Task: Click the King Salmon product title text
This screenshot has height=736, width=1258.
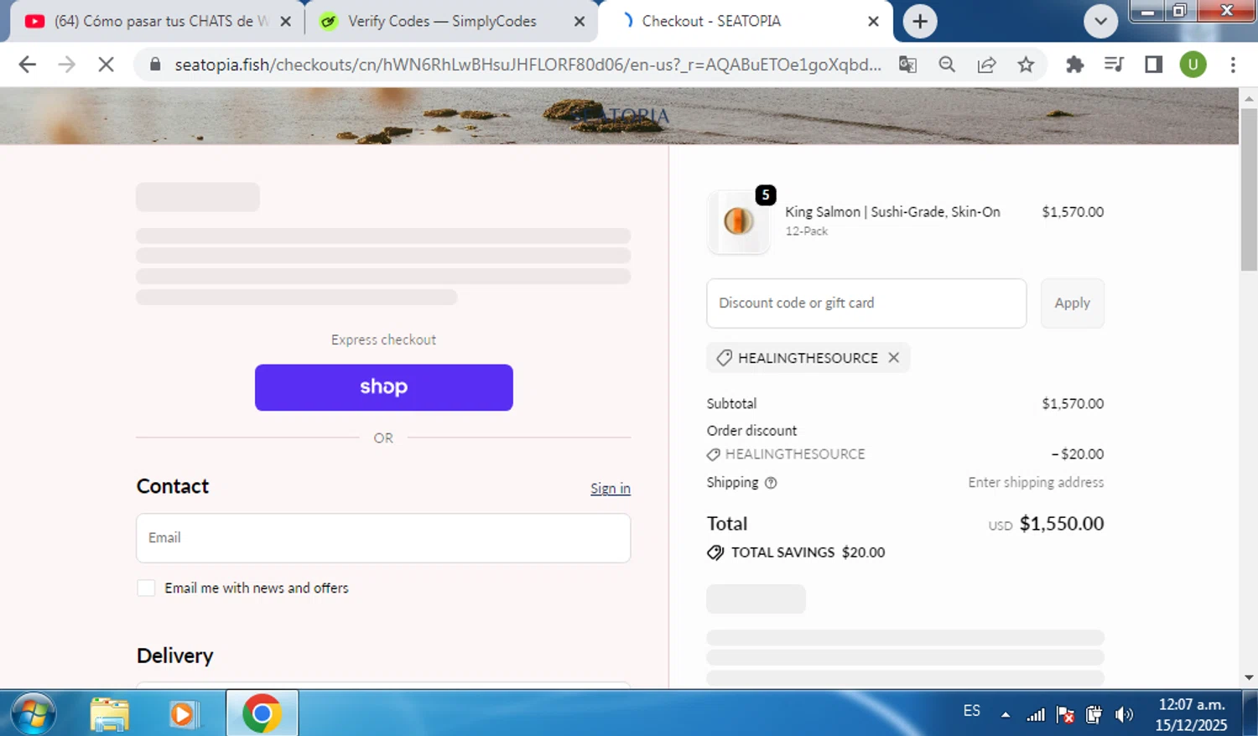Action: click(x=892, y=212)
